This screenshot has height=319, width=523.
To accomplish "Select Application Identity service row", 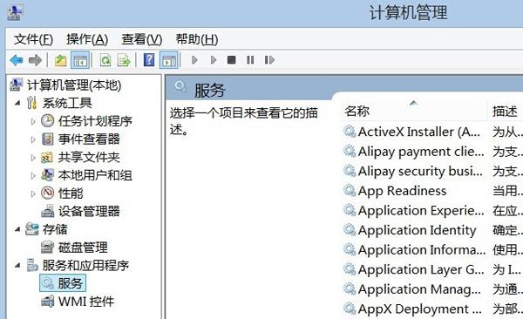I will [432, 230].
